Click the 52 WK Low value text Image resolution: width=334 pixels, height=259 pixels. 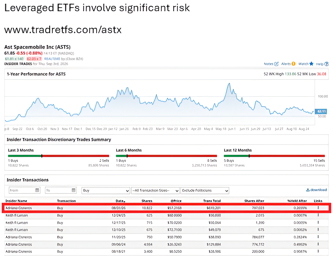(322, 74)
